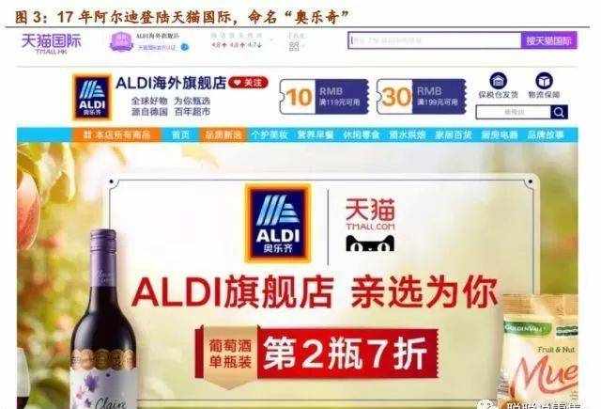This screenshot has height=409, width=601.
Task: Click the ALDI store logo in header
Action: (x=92, y=98)
